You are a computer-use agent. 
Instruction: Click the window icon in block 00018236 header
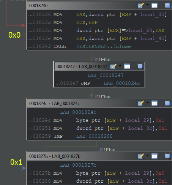pos(155,5)
